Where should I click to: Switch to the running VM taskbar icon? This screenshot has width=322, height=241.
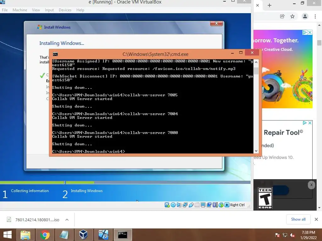[x=103, y=235]
